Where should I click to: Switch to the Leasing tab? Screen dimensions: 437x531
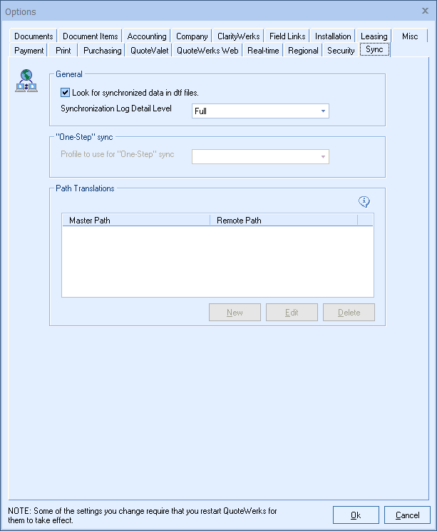tap(374, 36)
